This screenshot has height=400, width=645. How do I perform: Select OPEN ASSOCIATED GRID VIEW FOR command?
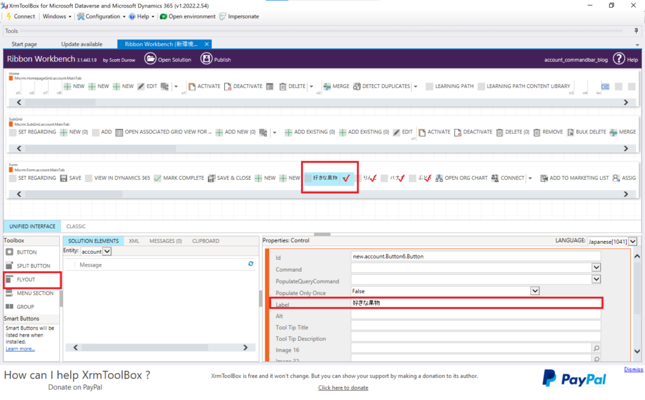(164, 132)
